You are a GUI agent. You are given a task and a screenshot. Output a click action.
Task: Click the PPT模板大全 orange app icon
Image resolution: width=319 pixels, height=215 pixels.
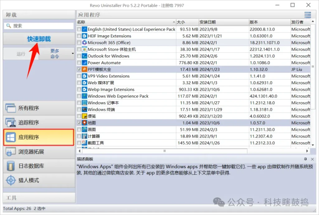pos(84,69)
